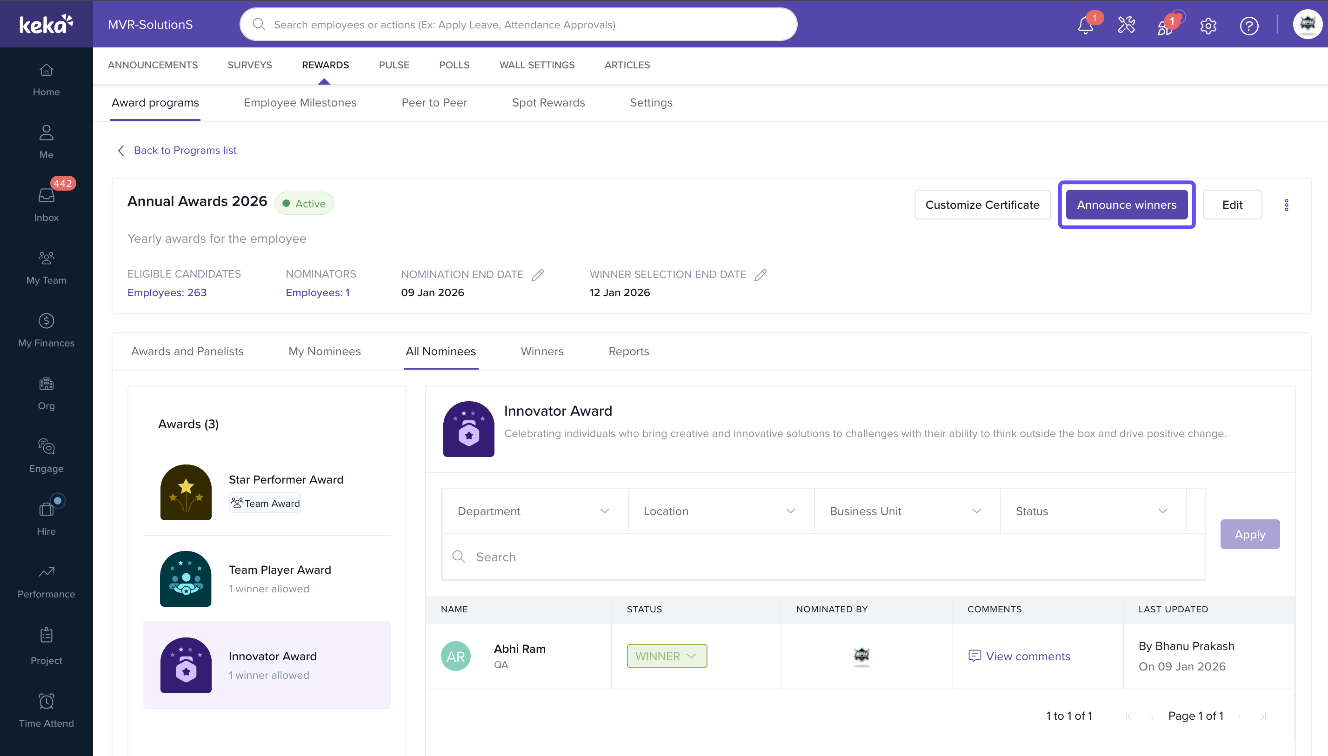Go to Engage in the sidebar
This screenshot has height=756, width=1328.
(46, 455)
